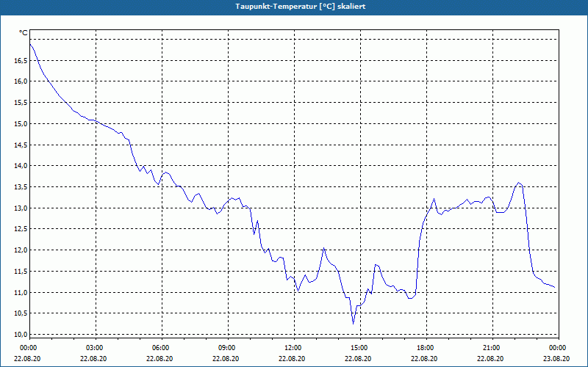588x367 pixels.
Task: Click the 10,5 y-axis value
Action: click(x=21, y=313)
